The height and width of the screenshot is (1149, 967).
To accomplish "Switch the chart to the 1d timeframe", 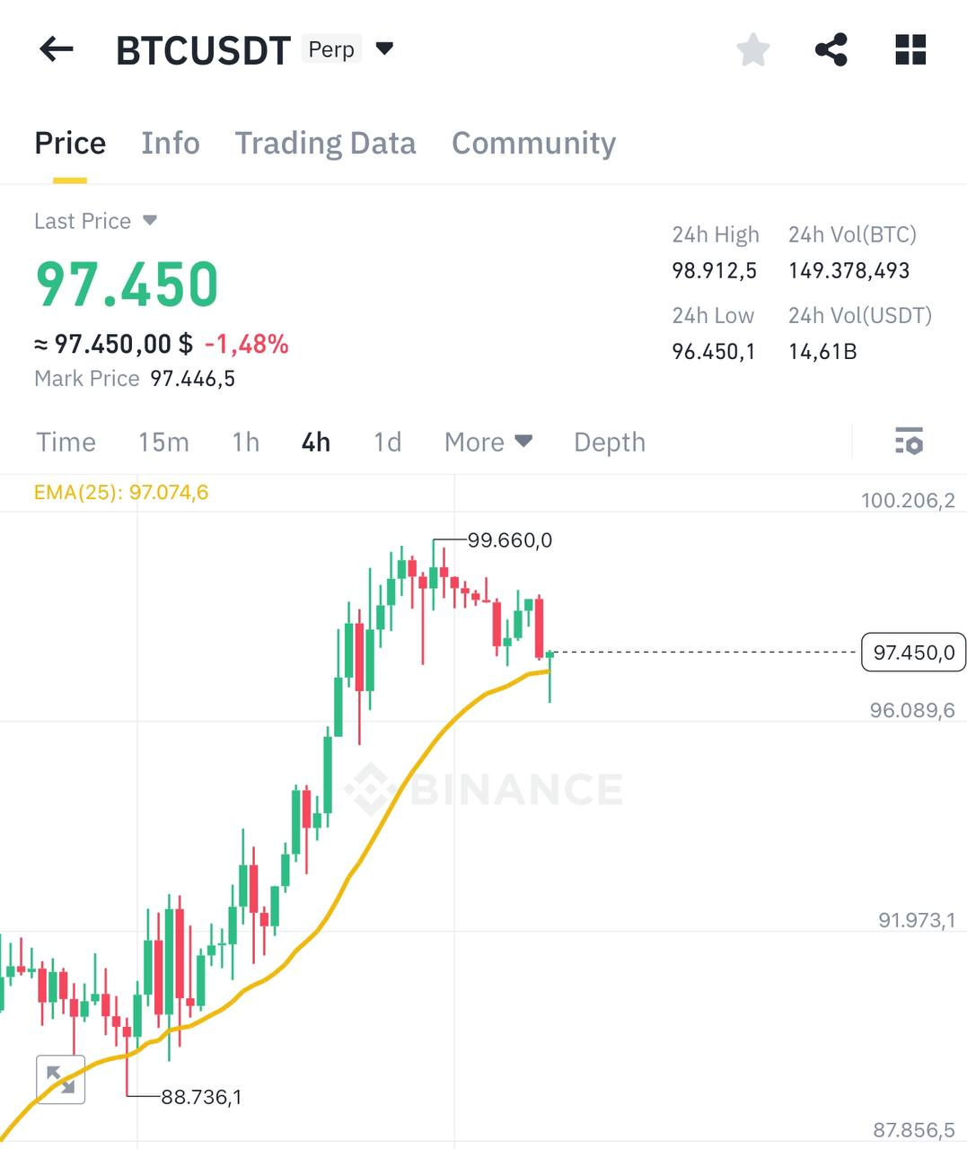I will coord(386,442).
